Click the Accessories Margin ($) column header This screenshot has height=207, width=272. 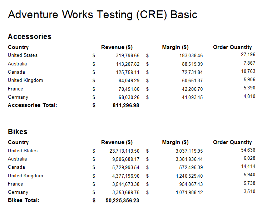tap(175, 47)
